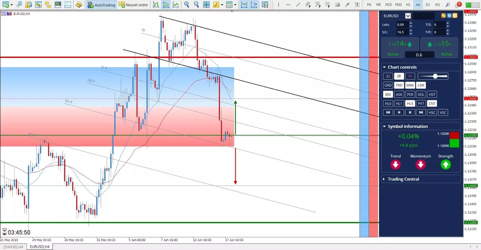Image resolution: width=481 pixels, height=250 pixels.
Task: Select the horizontal line drawing tool
Action: (x=288, y=5)
